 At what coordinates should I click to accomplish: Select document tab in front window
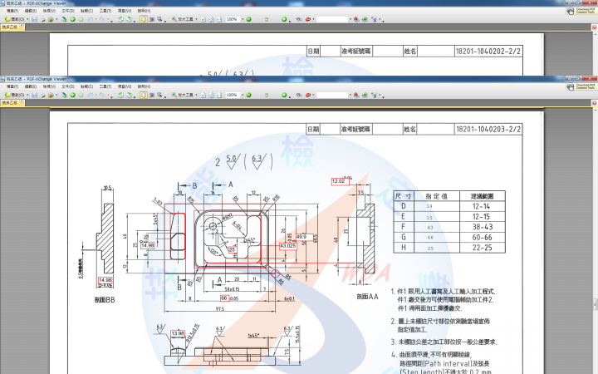[12, 103]
